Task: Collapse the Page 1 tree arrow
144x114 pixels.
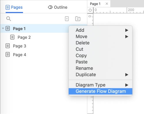Action: (x=3, y=28)
